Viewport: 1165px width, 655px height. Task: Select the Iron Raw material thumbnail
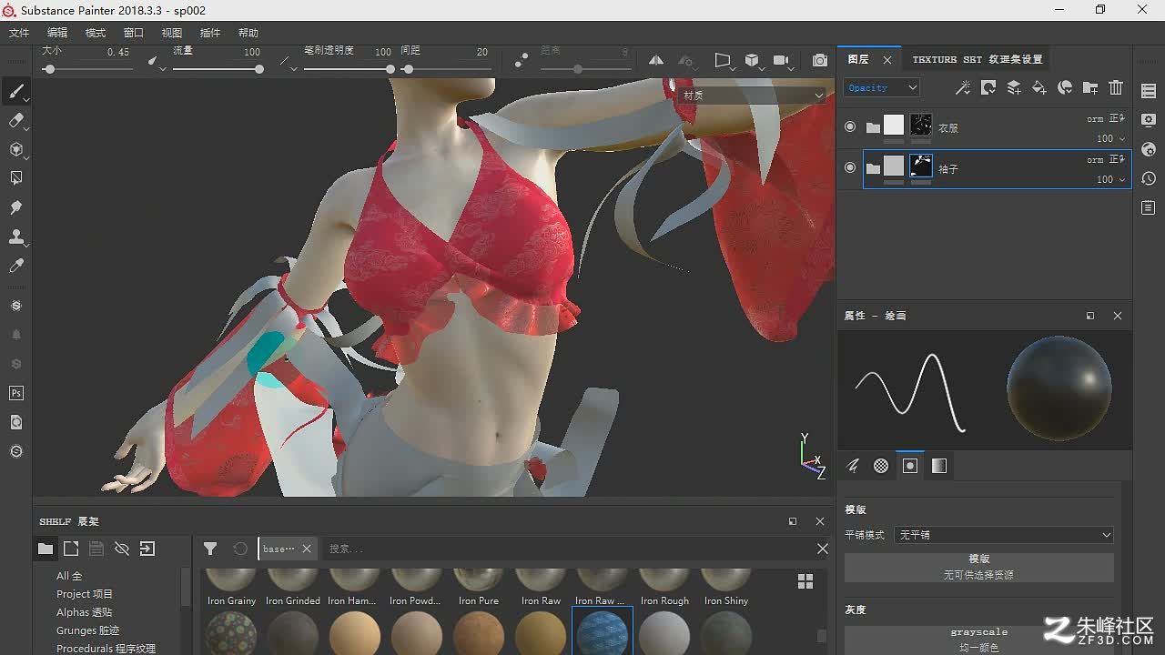click(x=541, y=589)
